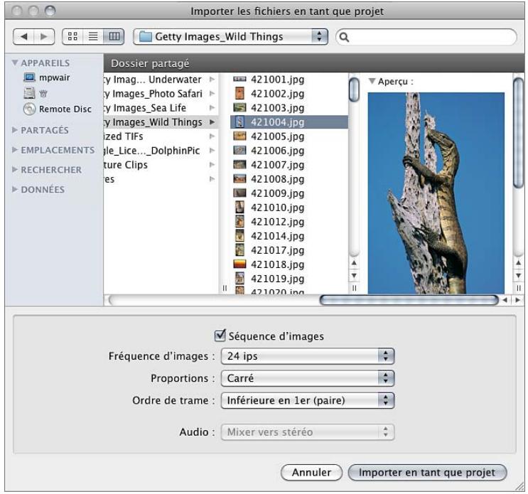Click the file list scroll down arrow
This screenshot has height=494, width=528.
pyautogui.click(x=354, y=276)
